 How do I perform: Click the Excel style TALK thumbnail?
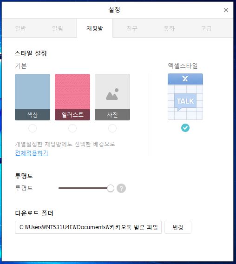click(x=185, y=97)
